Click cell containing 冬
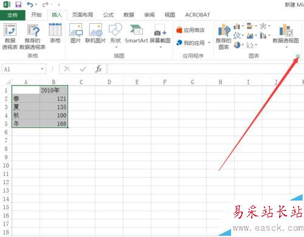Viewport: 304px width, 237px height. 26,123
